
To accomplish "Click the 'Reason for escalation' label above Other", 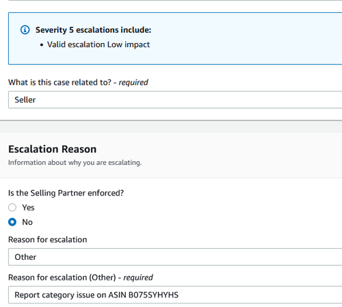I will pyautogui.click(x=48, y=239).
